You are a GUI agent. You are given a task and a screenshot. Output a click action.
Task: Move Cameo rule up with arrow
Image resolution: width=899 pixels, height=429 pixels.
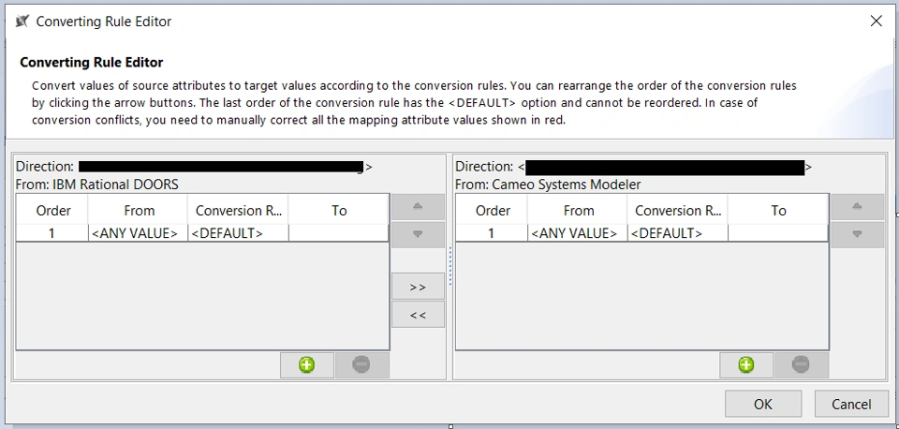click(x=857, y=206)
